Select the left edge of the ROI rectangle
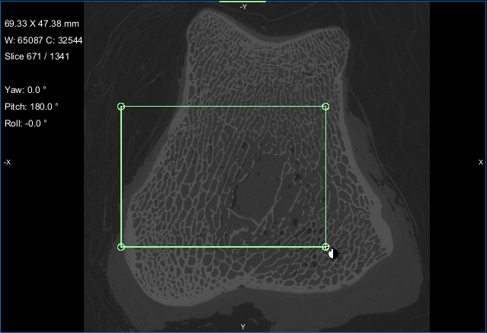This screenshot has width=487, height=333. click(x=121, y=177)
